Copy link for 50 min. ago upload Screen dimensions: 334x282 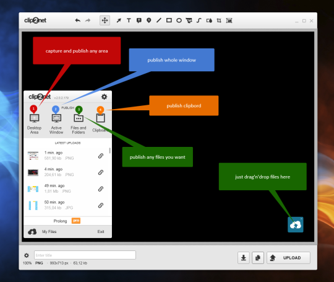pyautogui.click(x=101, y=205)
